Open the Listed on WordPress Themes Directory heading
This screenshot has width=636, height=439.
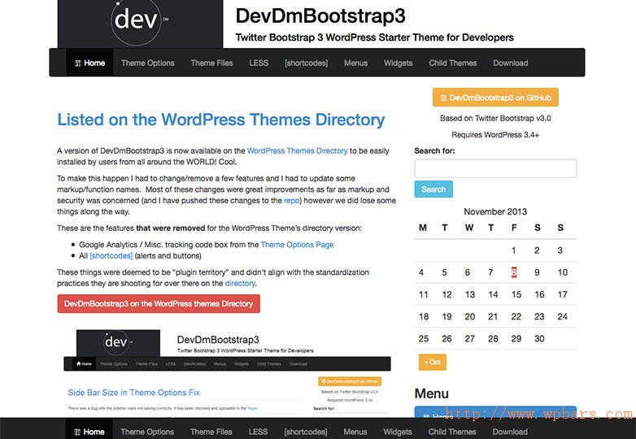tap(220, 120)
